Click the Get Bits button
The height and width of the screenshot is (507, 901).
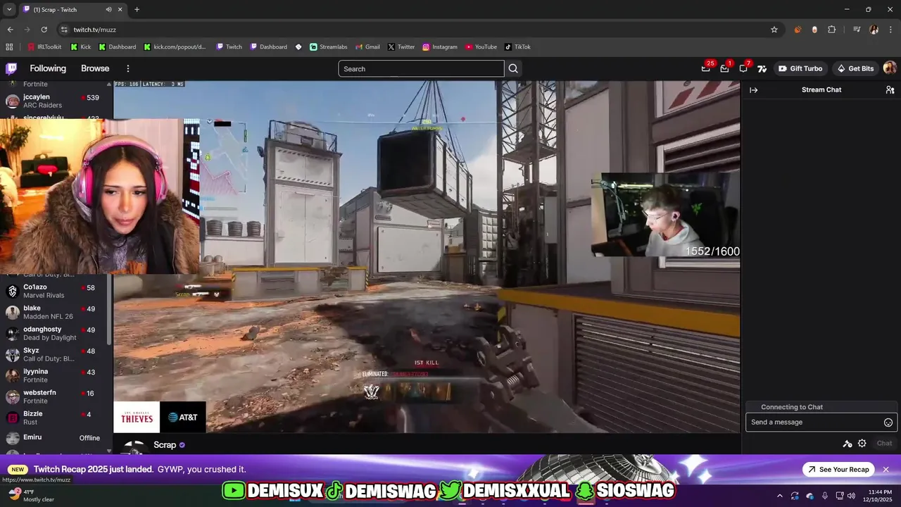[855, 68]
